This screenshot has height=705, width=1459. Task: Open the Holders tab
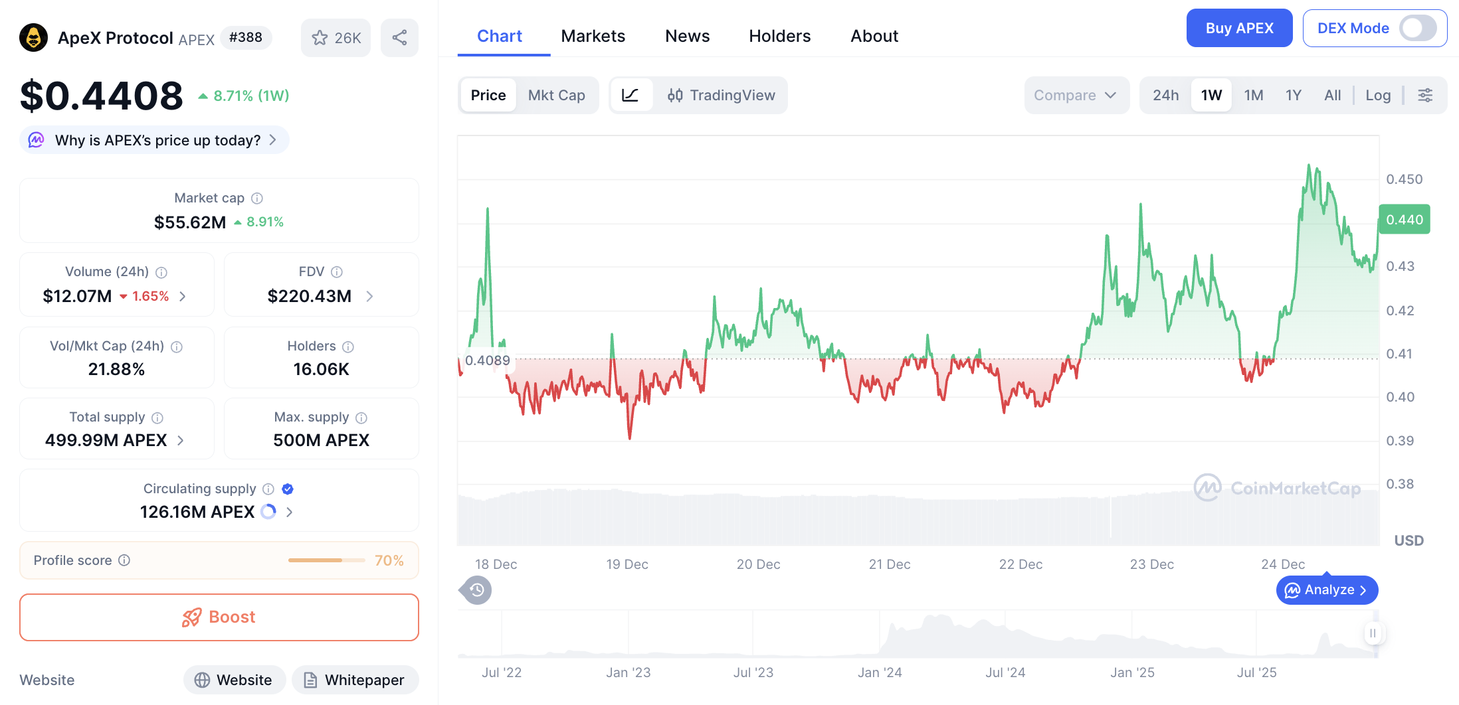tap(779, 36)
